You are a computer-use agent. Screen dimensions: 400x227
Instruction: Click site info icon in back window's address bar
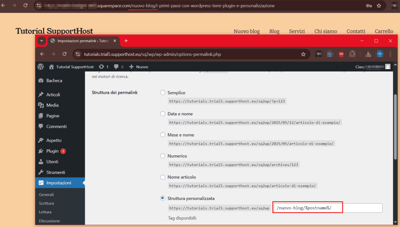39,5
